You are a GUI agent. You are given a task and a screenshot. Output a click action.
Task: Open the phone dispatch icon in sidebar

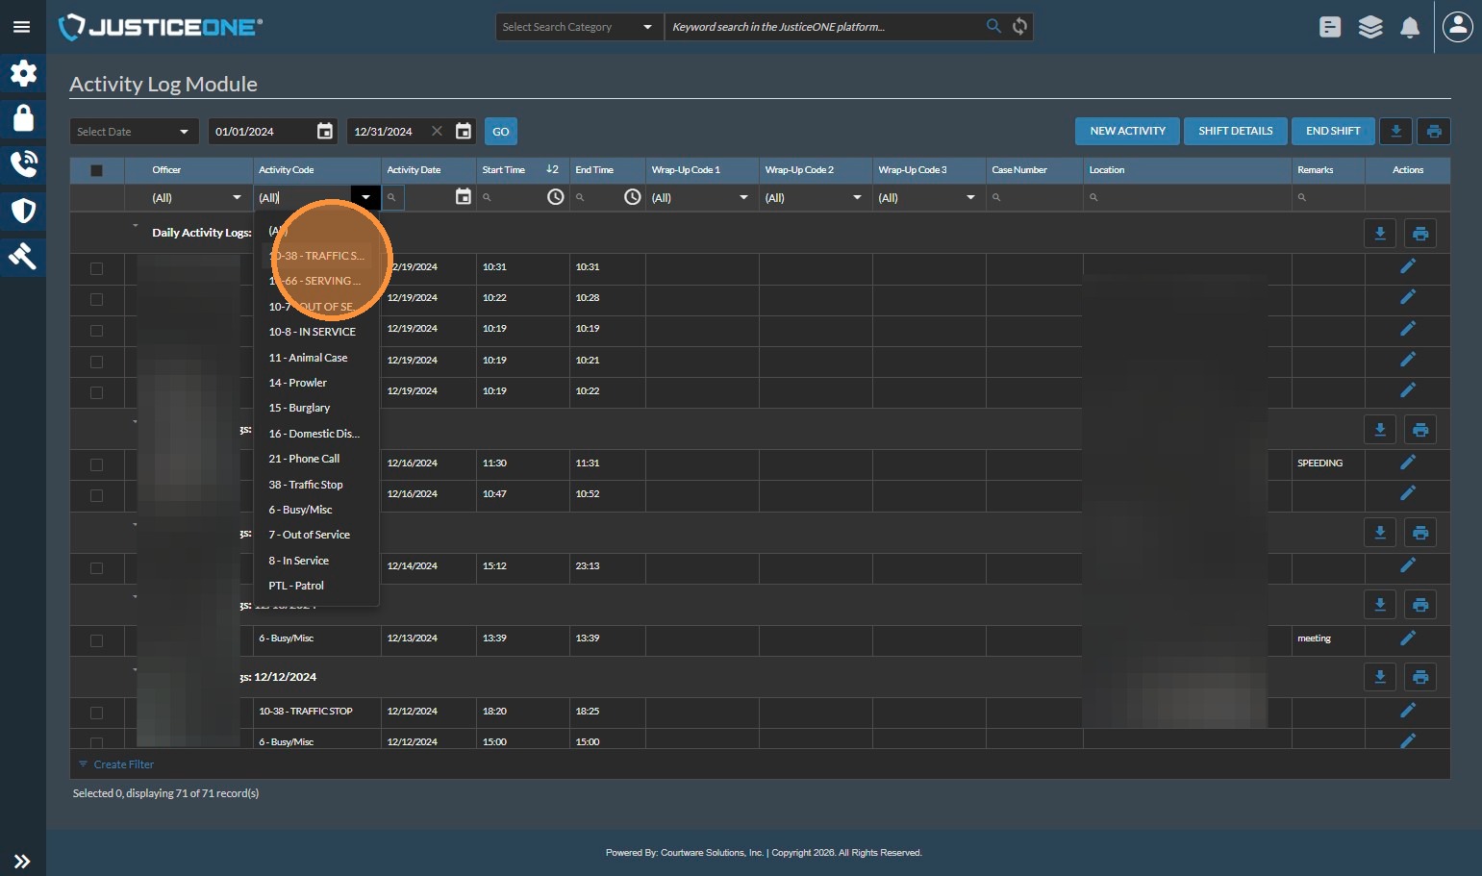point(23,164)
